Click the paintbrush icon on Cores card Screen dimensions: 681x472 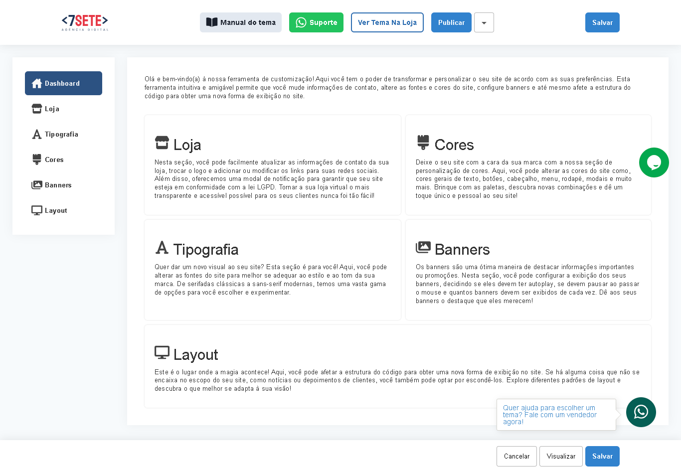(x=423, y=143)
